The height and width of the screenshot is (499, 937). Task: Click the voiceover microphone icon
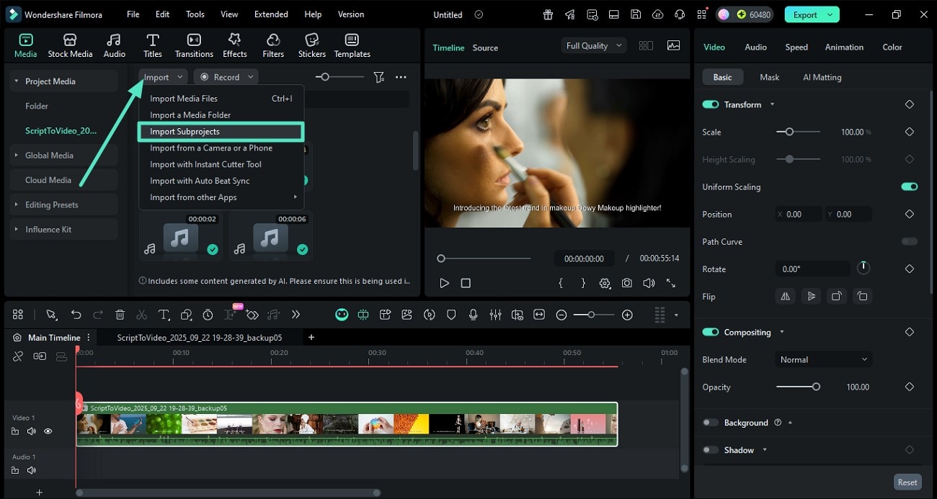[x=474, y=315]
